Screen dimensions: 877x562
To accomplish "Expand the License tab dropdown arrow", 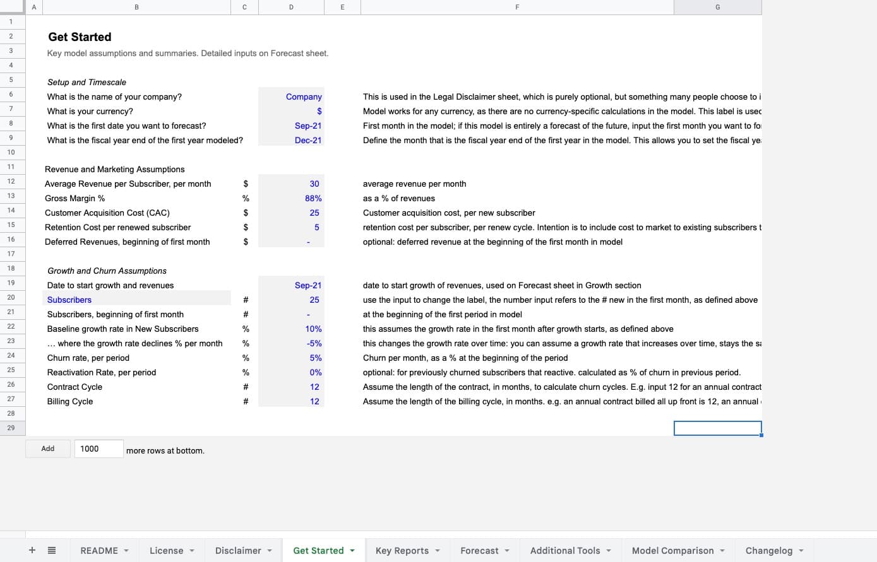I will [x=191, y=551].
